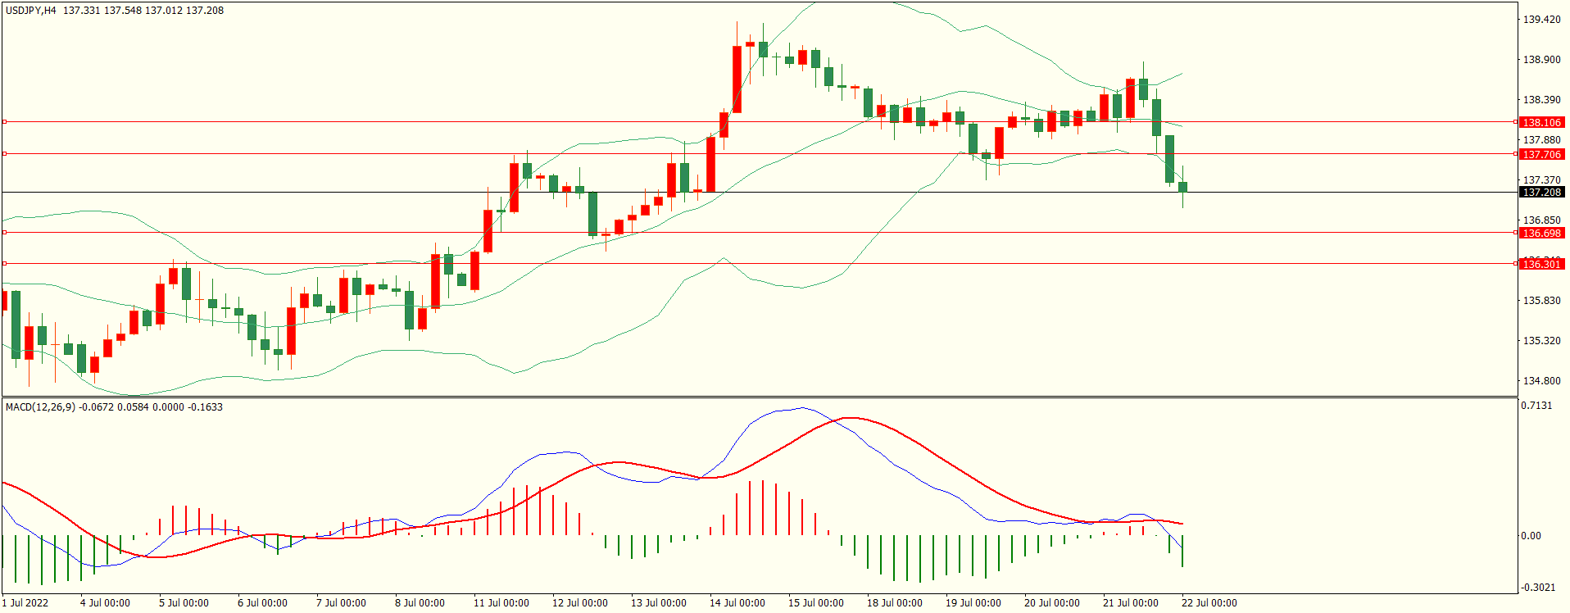The width and height of the screenshot is (1570, 613).
Task: Click the 6 Jul 00:00 date label
Action: 262,603
